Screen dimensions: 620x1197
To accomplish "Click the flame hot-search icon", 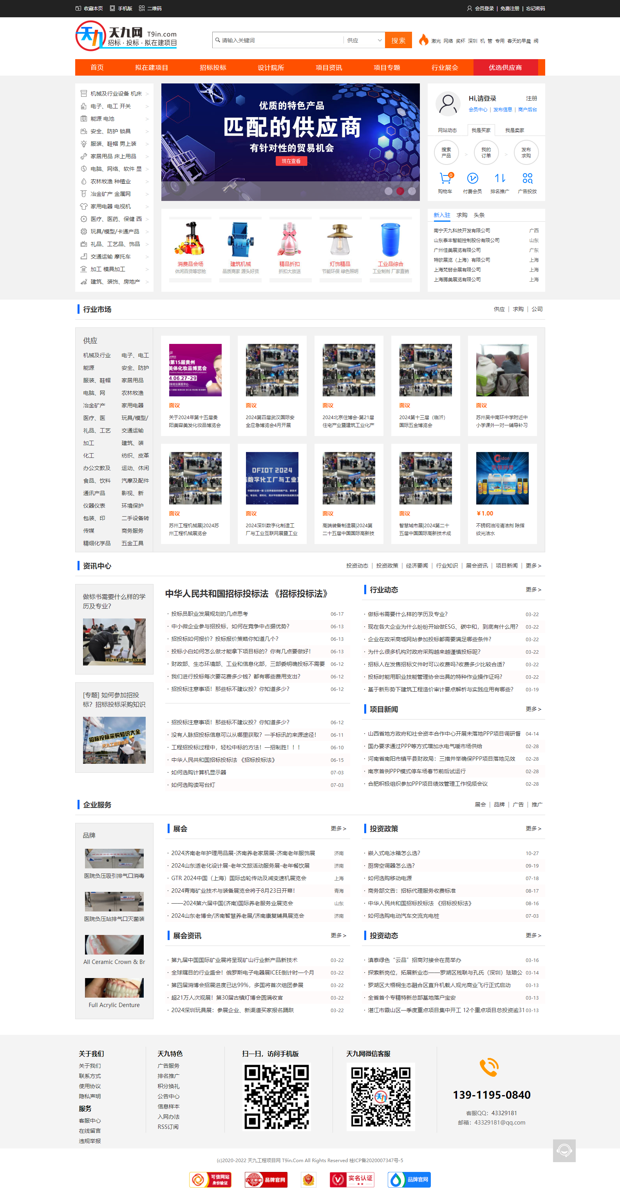I will pyautogui.click(x=423, y=40).
